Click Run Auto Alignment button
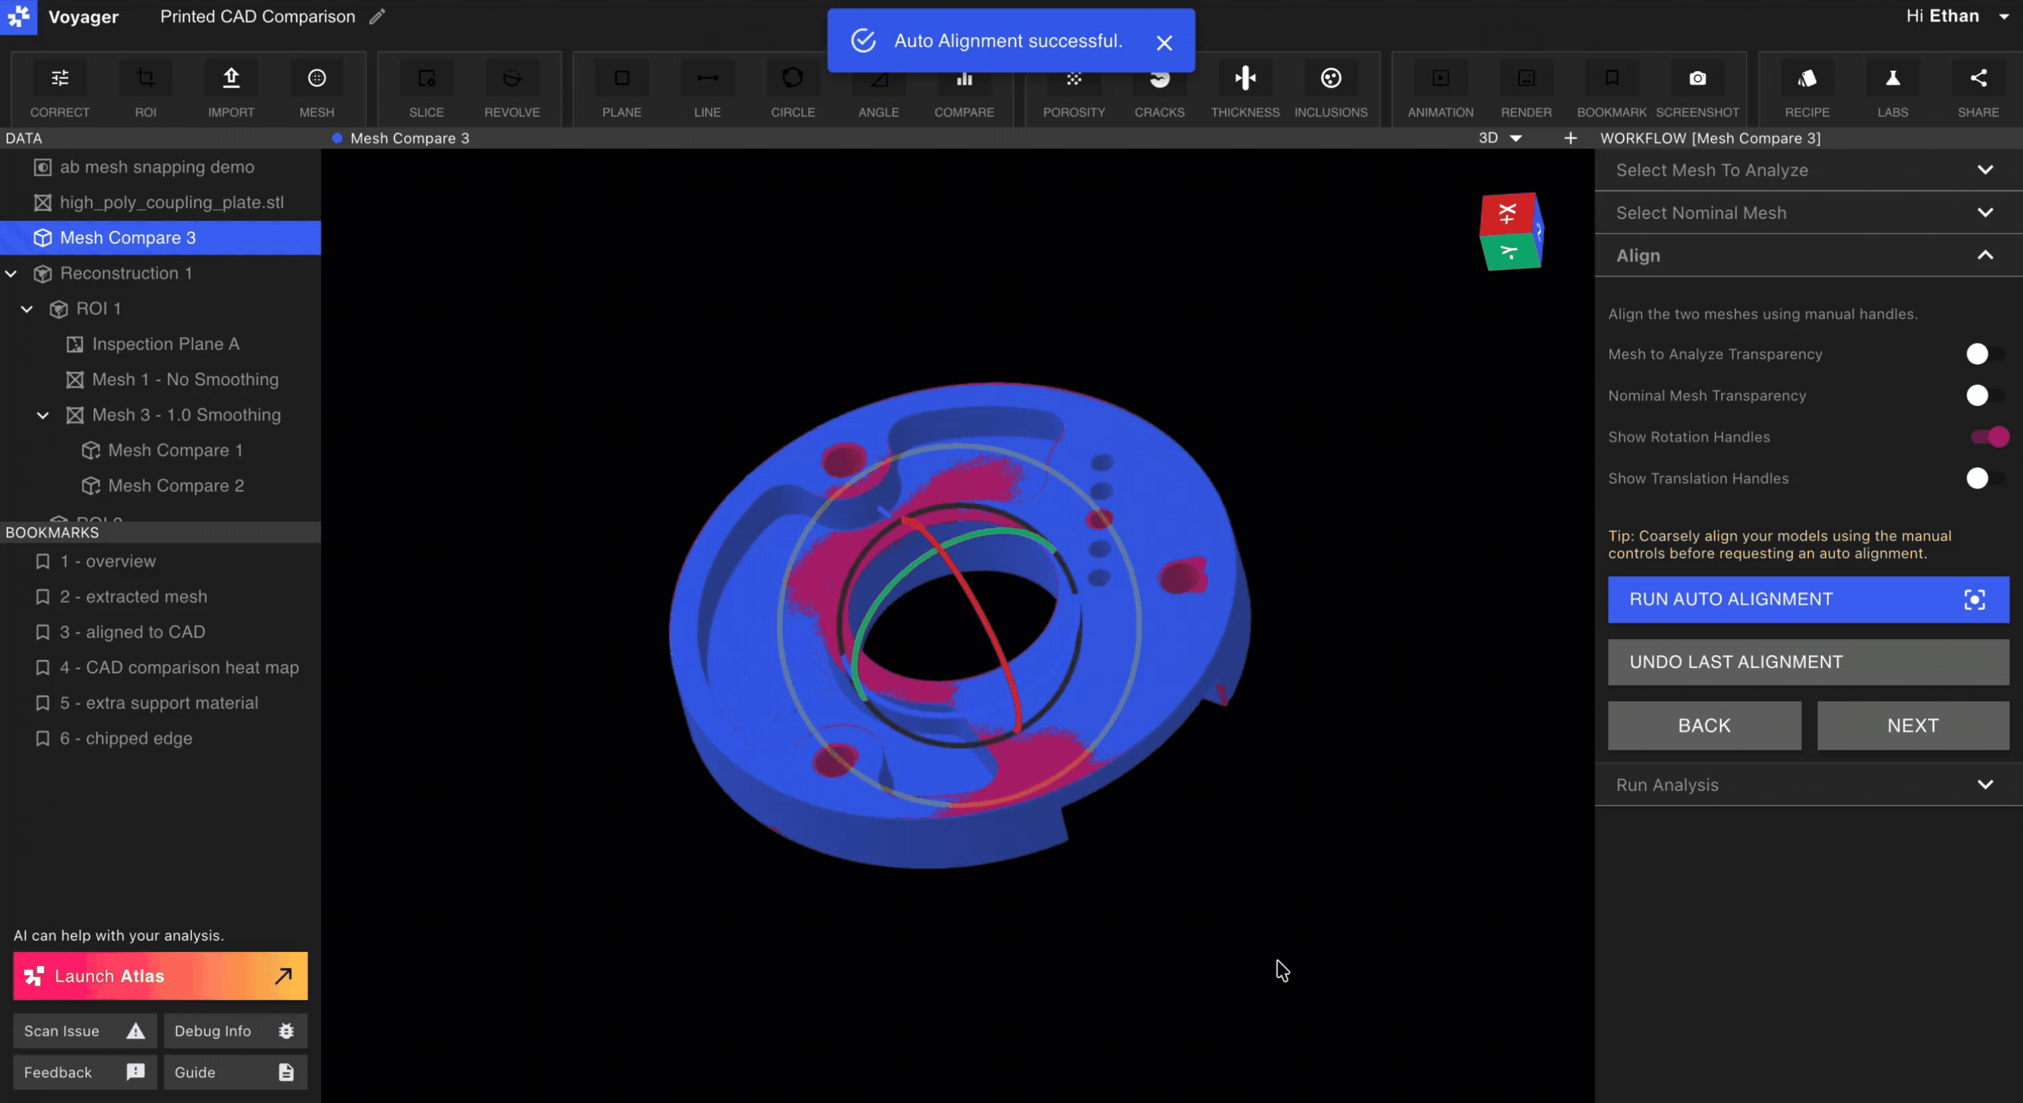The height and width of the screenshot is (1103, 2023). click(x=1808, y=600)
